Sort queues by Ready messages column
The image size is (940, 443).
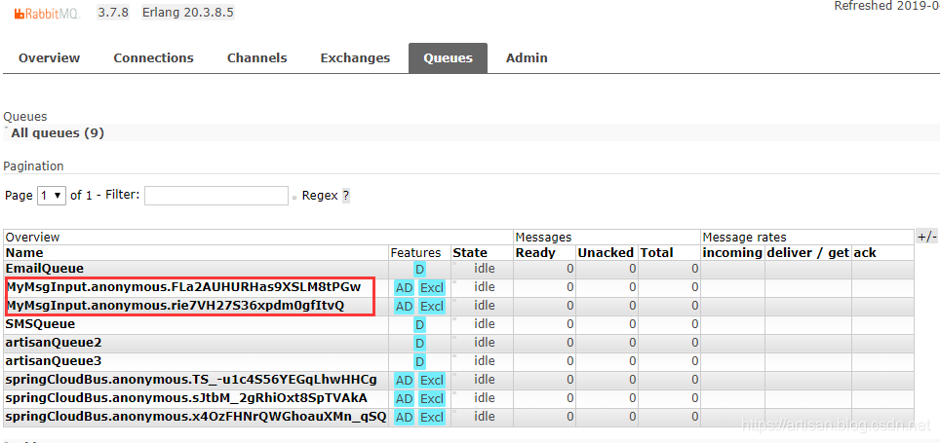coord(535,252)
